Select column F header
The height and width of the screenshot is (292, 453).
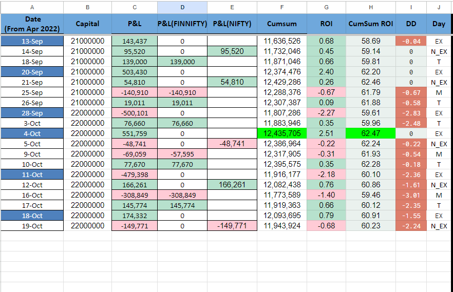tap(281, 7)
